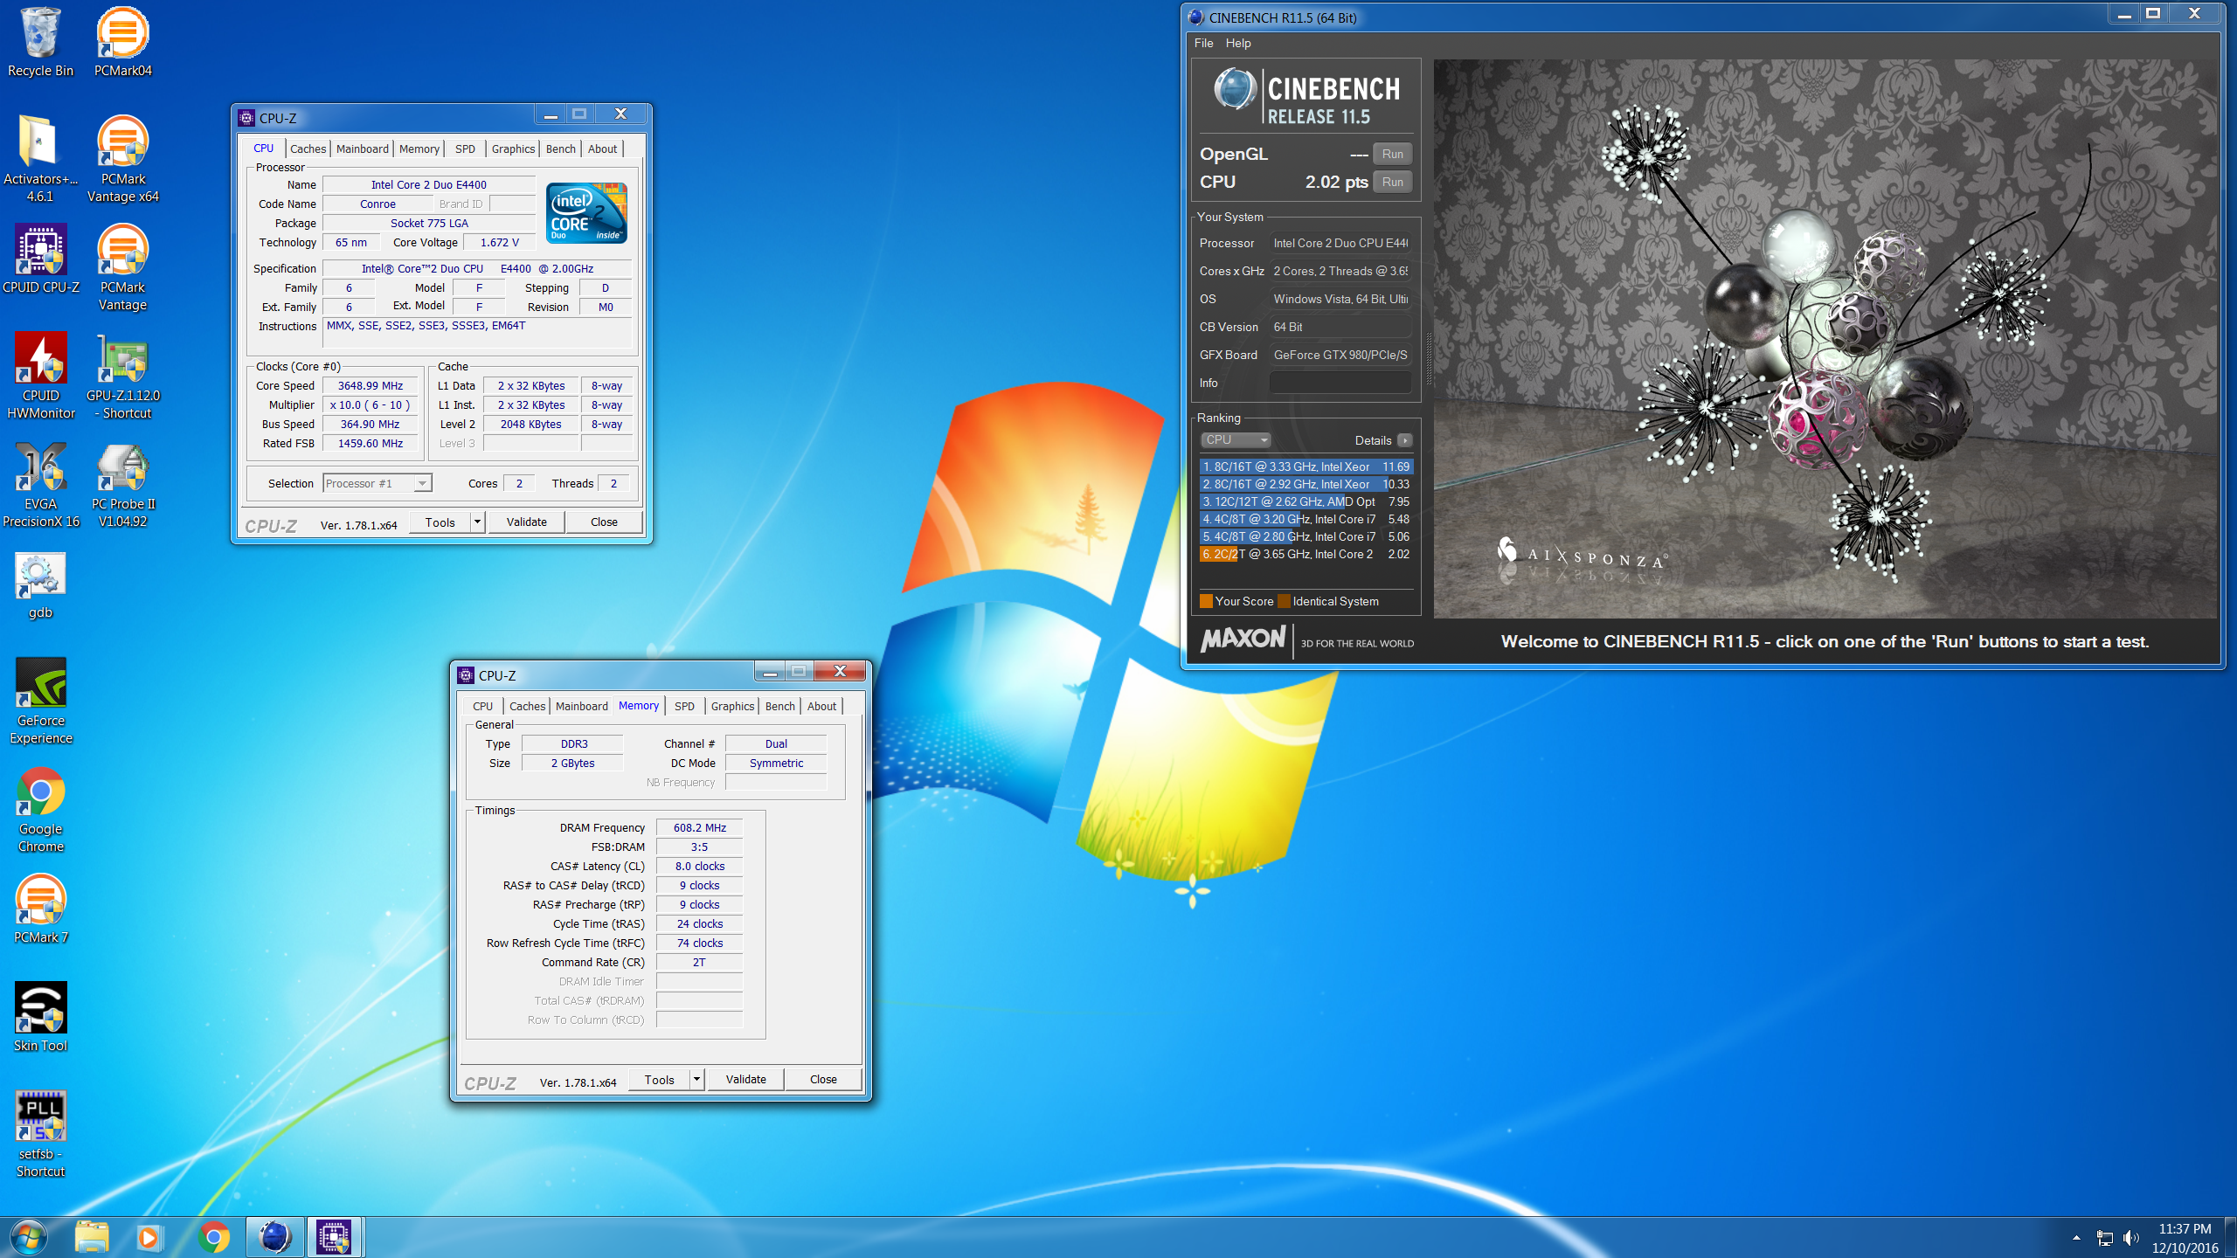2237x1258 pixels.
Task: Select the GPU-Z.1.12.0 shortcut icon
Action: coord(122,377)
